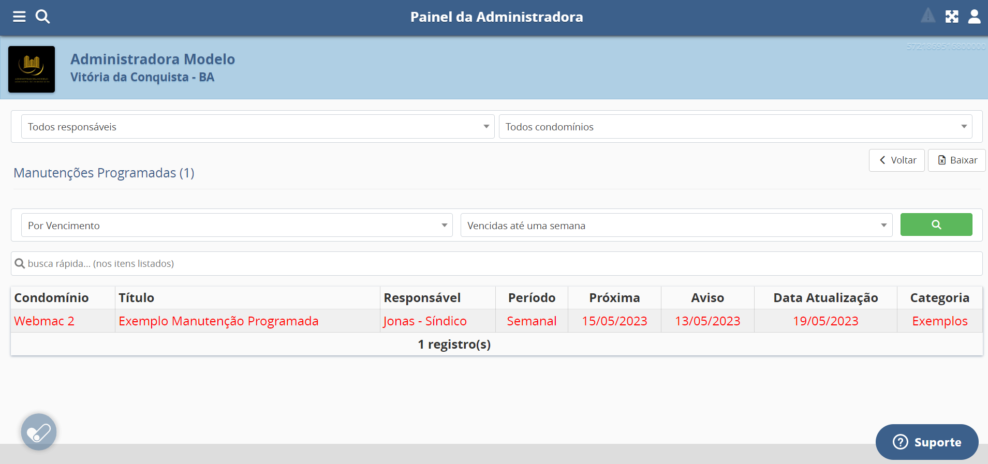Sort by the Condomínio column header
This screenshot has height=464, width=988.
point(52,298)
